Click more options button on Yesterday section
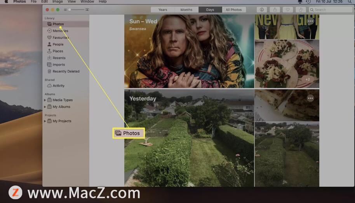The width and height of the screenshot is (355, 203). (310, 98)
